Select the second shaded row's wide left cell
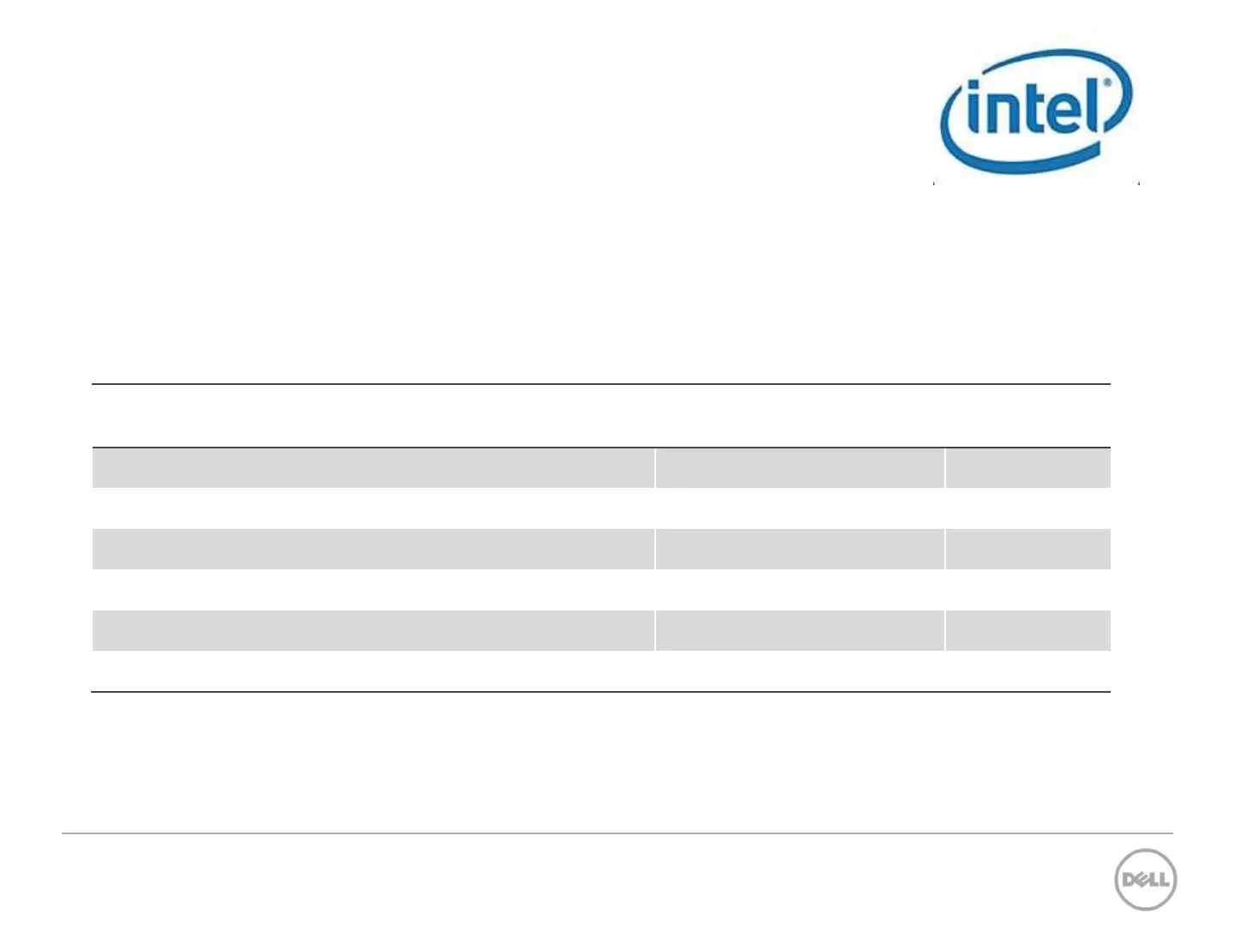 [x=373, y=549]
